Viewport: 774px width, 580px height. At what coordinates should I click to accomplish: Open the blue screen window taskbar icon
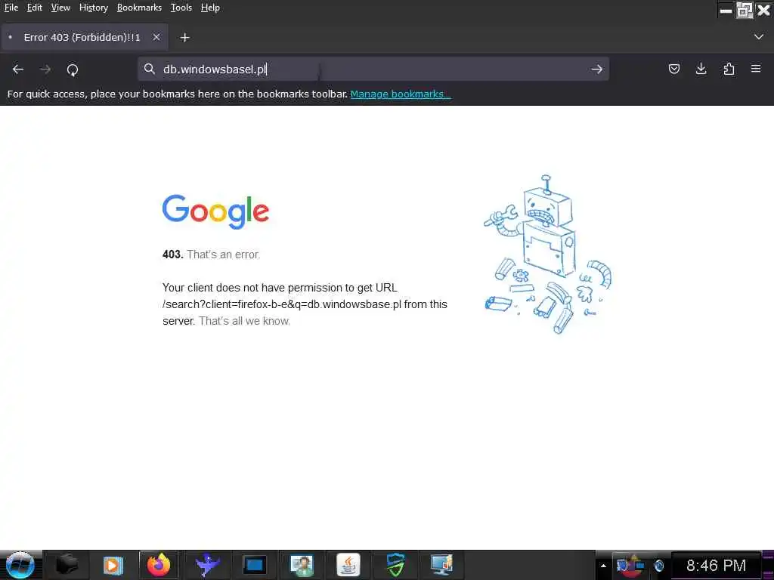[254, 565]
